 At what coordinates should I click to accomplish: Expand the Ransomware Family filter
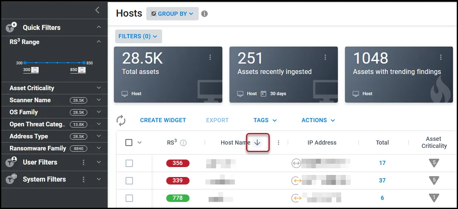[99, 148]
